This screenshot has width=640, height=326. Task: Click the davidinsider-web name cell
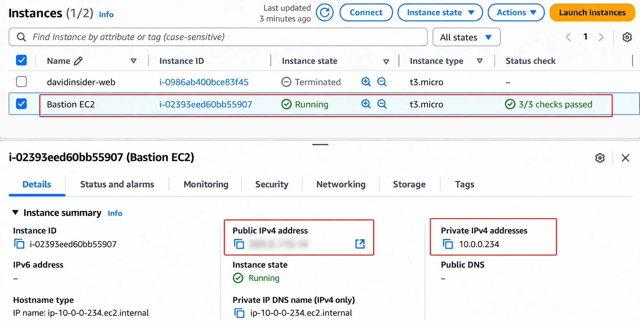pyautogui.click(x=81, y=82)
